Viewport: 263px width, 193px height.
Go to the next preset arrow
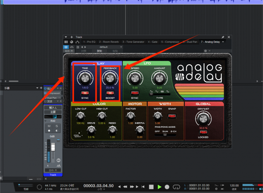tap(85, 47)
